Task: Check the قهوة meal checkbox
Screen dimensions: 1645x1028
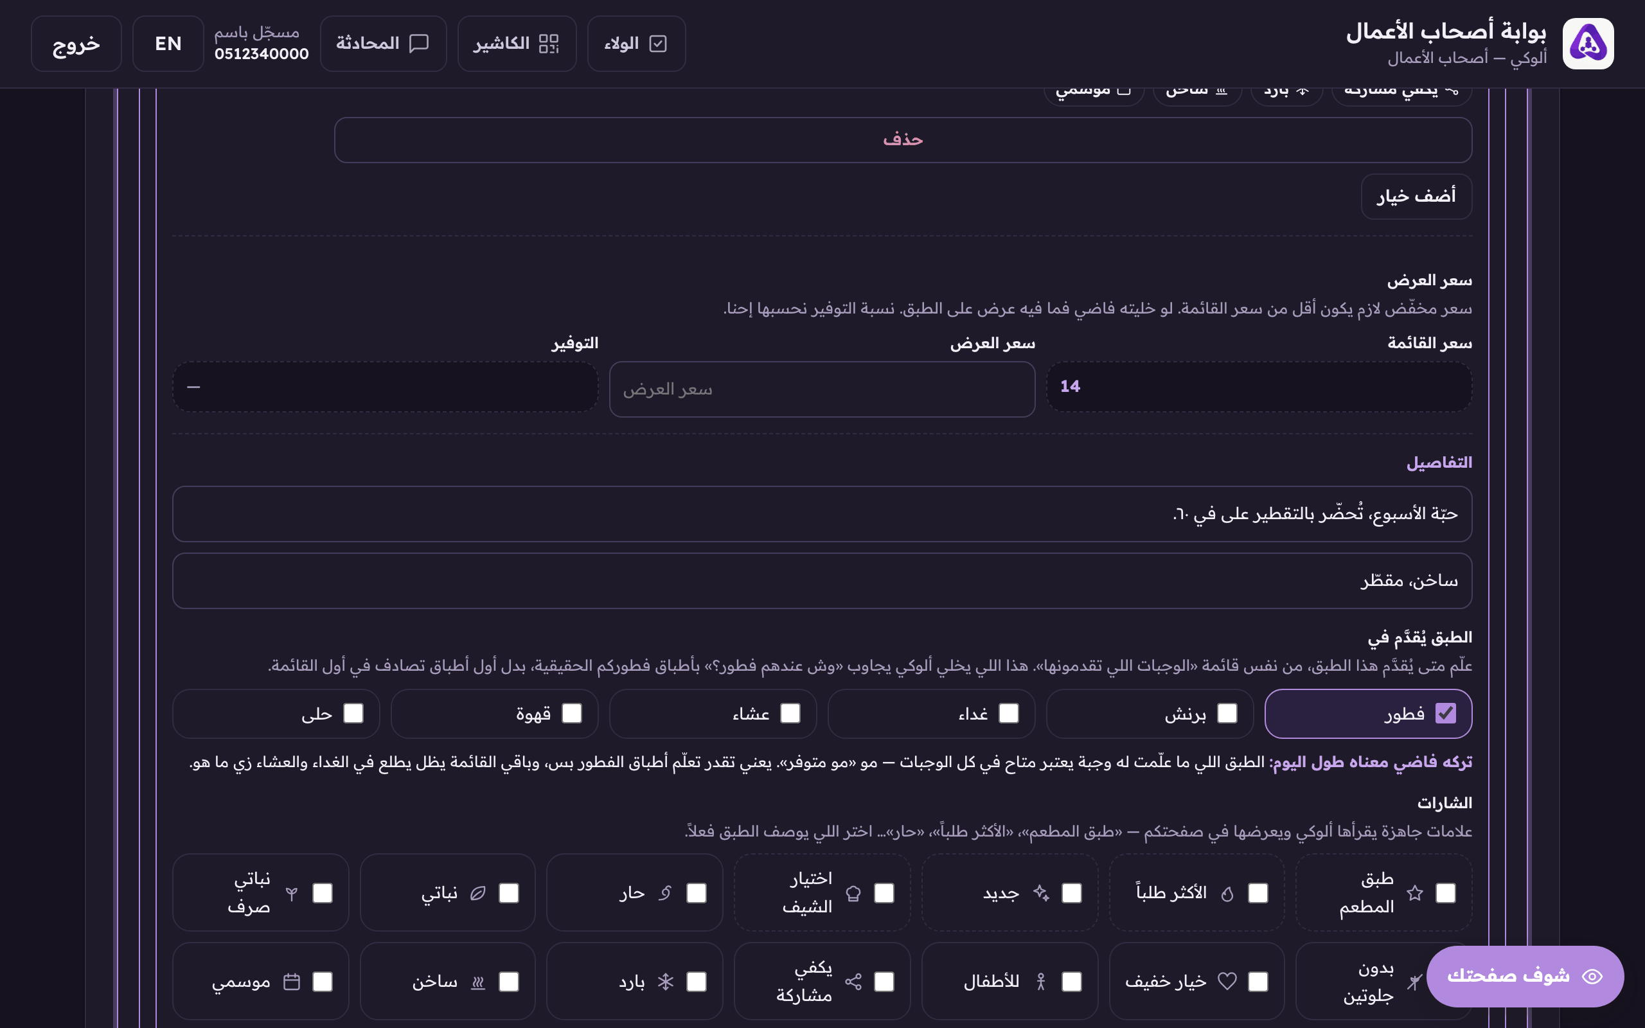Action: pos(572,713)
